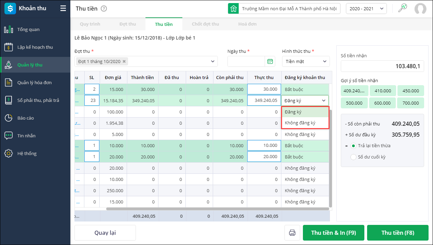
Task: Choose Không đăng ký in the open dropdown
Action: [x=300, y=123]
